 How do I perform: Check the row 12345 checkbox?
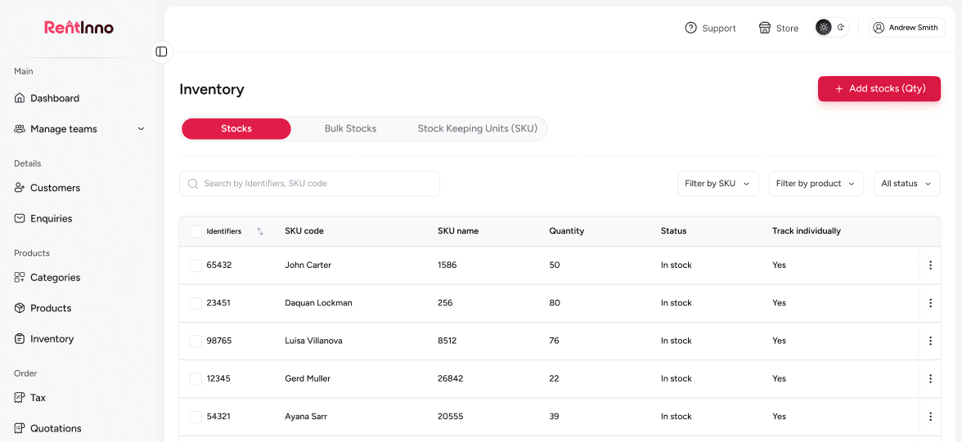pos(196,379)
